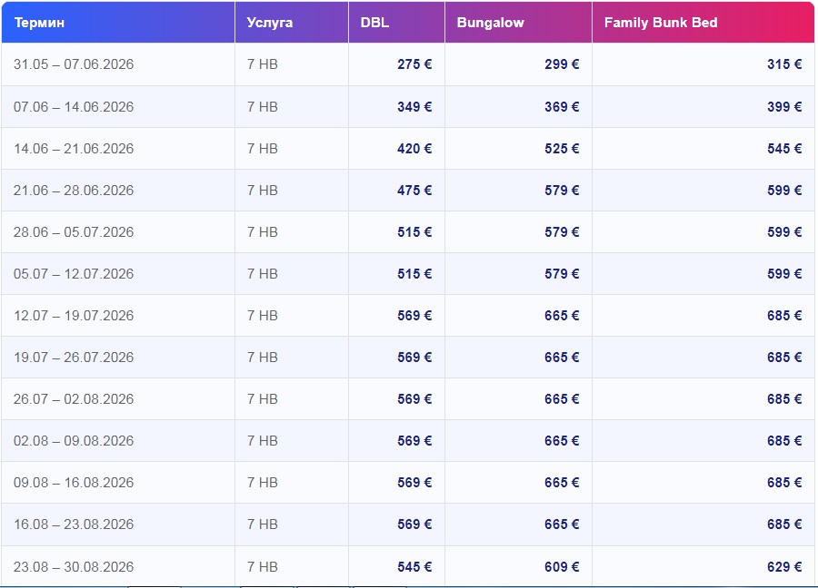
Task: Click the Услуга column header
Action: pos(269,23)
